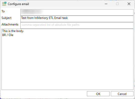Click the "Subject" field label
This screenshot has height=99, width=135.
(7, 18)
